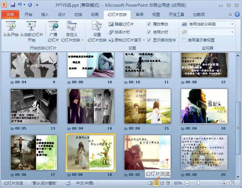
Task: Click scroll down arrow of slide pane
Action: click(238, 177)
